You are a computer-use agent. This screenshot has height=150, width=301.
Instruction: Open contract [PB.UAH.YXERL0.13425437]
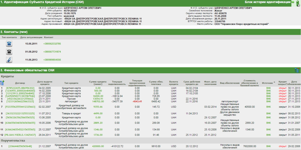[x=20, y=135]
